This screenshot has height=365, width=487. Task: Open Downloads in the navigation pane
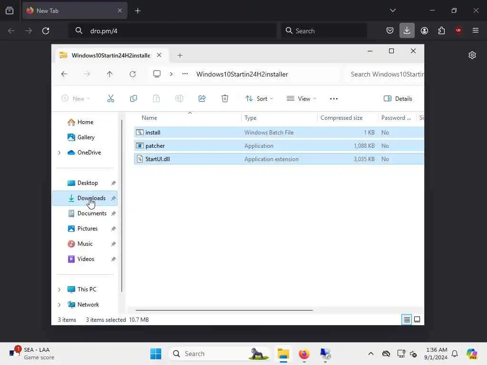point(85,198)
